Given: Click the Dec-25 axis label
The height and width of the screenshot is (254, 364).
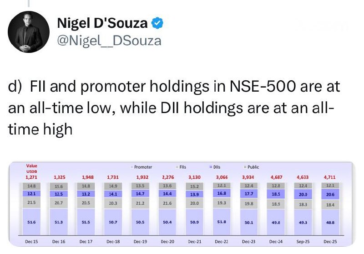Looking at the screenshot, I should click(329, 241).
